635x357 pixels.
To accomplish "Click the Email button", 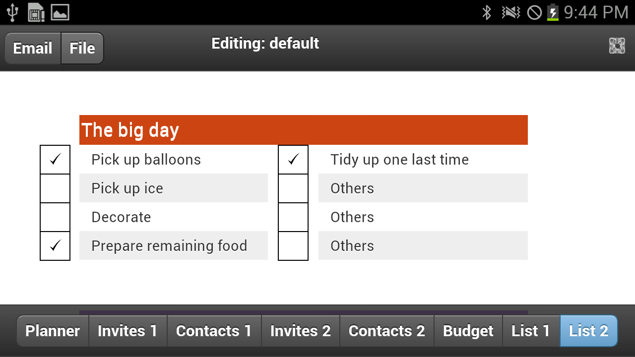I will point(33,48).
